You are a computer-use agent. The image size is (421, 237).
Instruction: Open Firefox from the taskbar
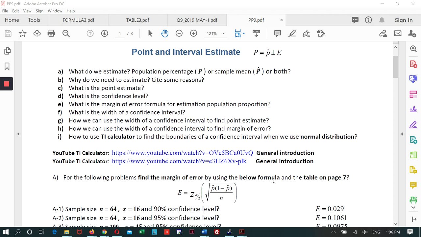(92, 232)
